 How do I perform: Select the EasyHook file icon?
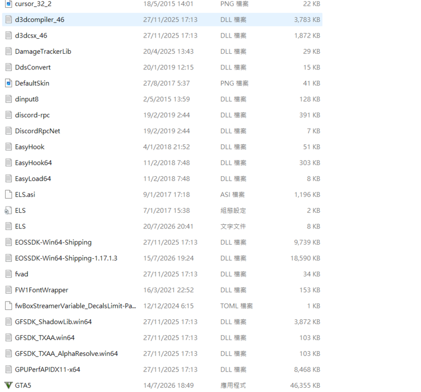coord(8,147)
